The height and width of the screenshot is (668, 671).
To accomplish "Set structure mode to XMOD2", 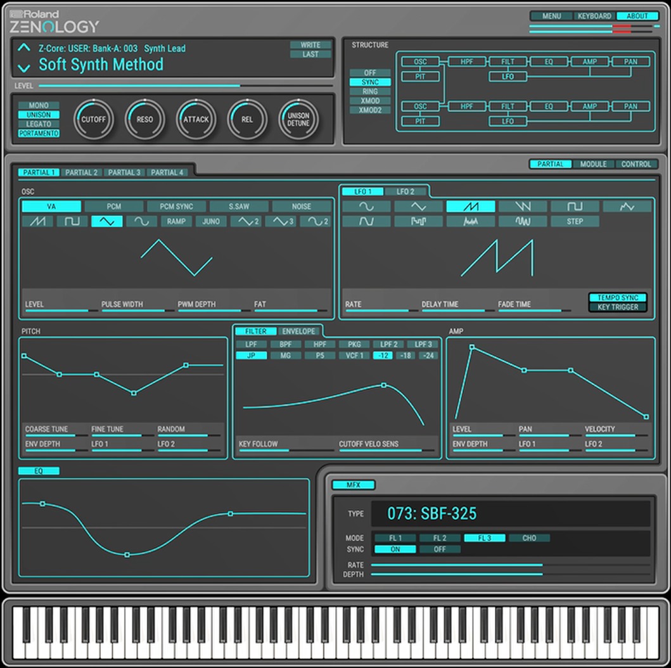I will point(370,110).
